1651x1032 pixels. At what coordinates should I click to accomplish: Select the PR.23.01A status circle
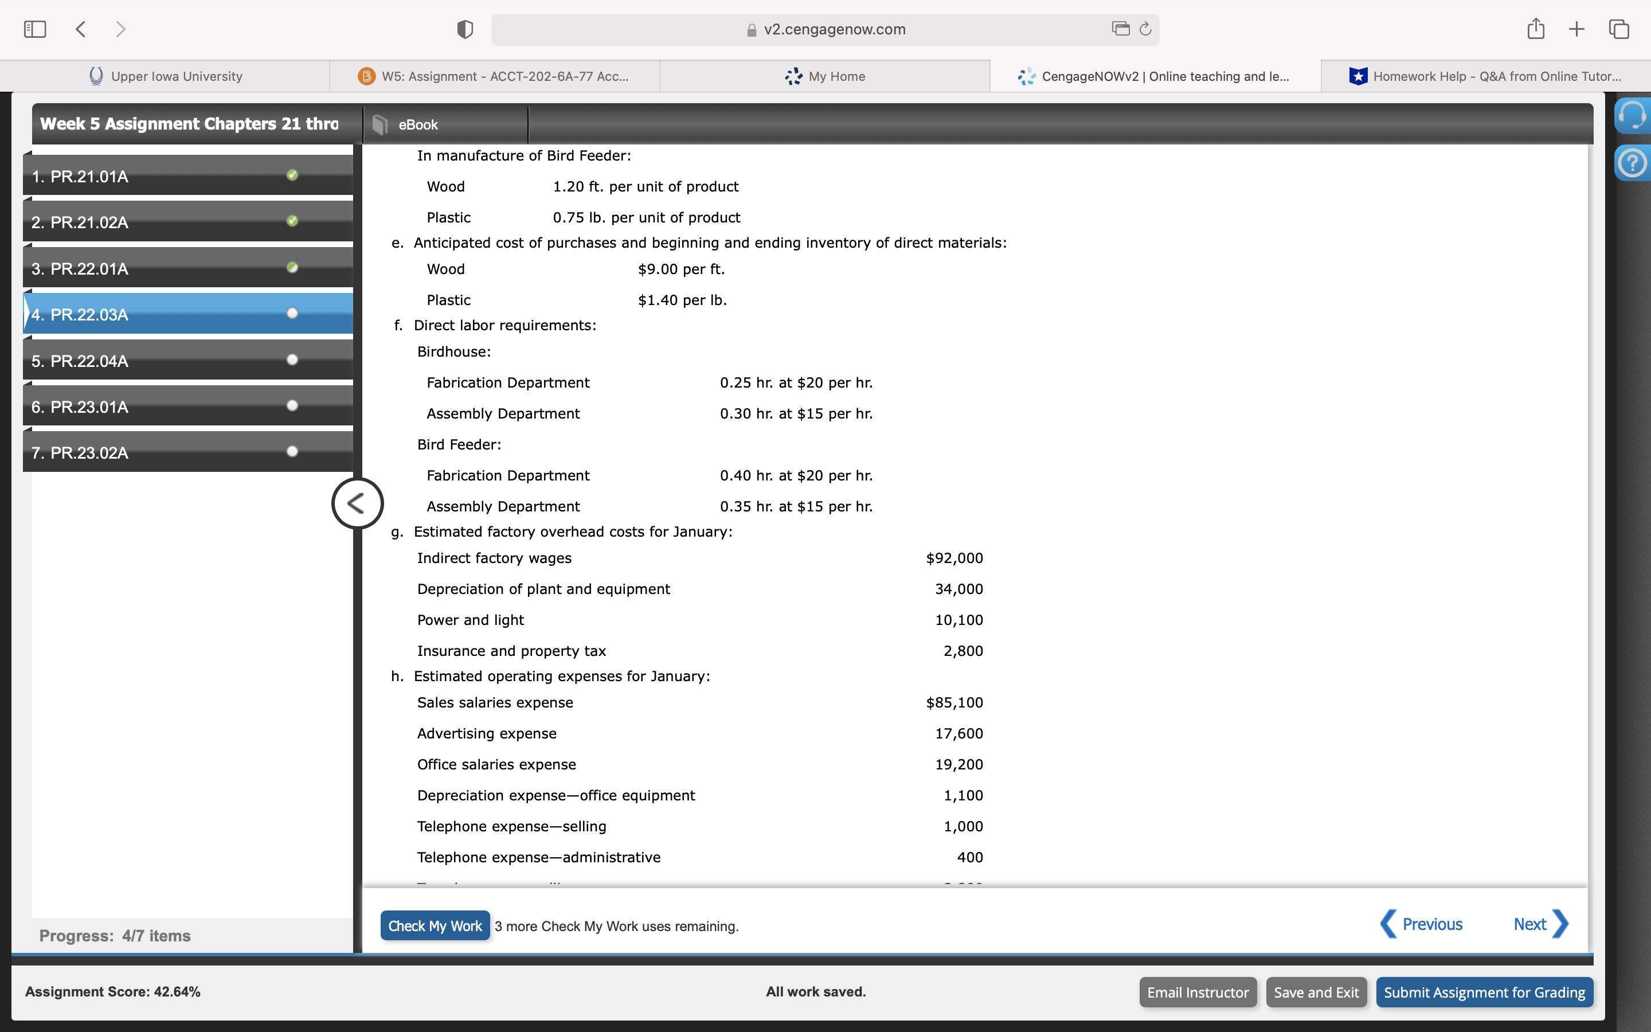pyautogui.click(x=293, y=405)
